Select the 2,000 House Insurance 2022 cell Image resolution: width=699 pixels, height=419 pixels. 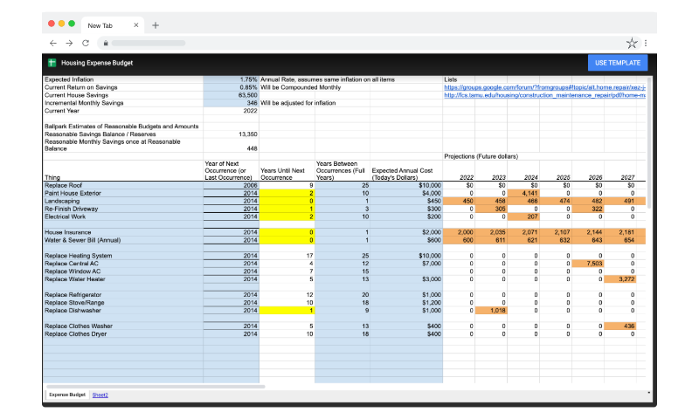click(459, 232)
